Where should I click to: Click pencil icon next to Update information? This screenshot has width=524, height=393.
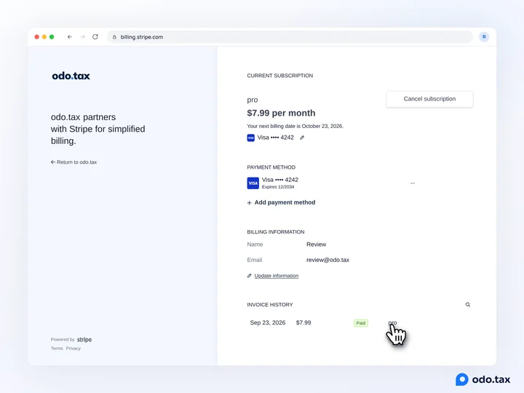click(x=250, y=276)
